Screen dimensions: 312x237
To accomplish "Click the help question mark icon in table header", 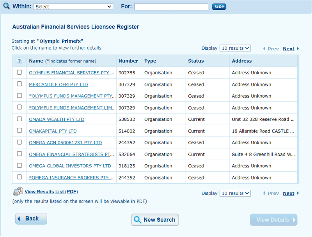I will point(19,61).
